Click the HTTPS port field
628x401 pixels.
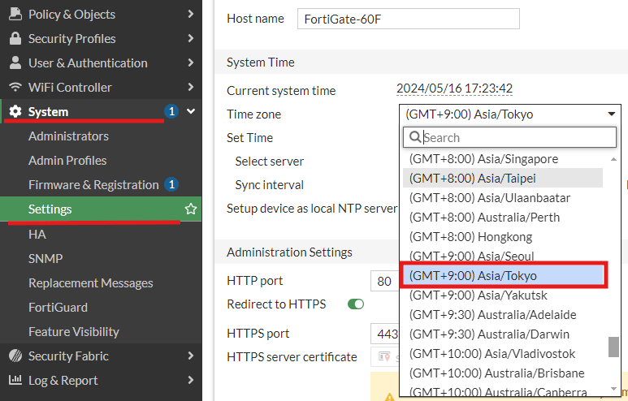pyautogui.click(x=384, y=334)
